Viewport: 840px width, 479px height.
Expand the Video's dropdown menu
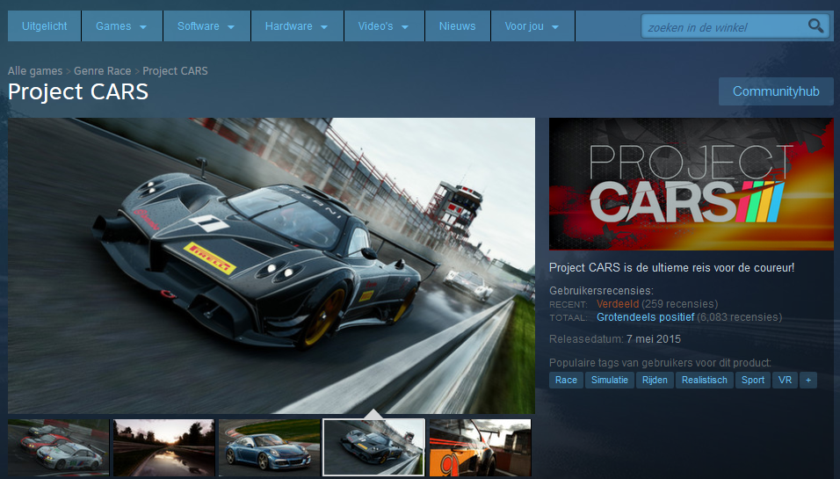384,25
